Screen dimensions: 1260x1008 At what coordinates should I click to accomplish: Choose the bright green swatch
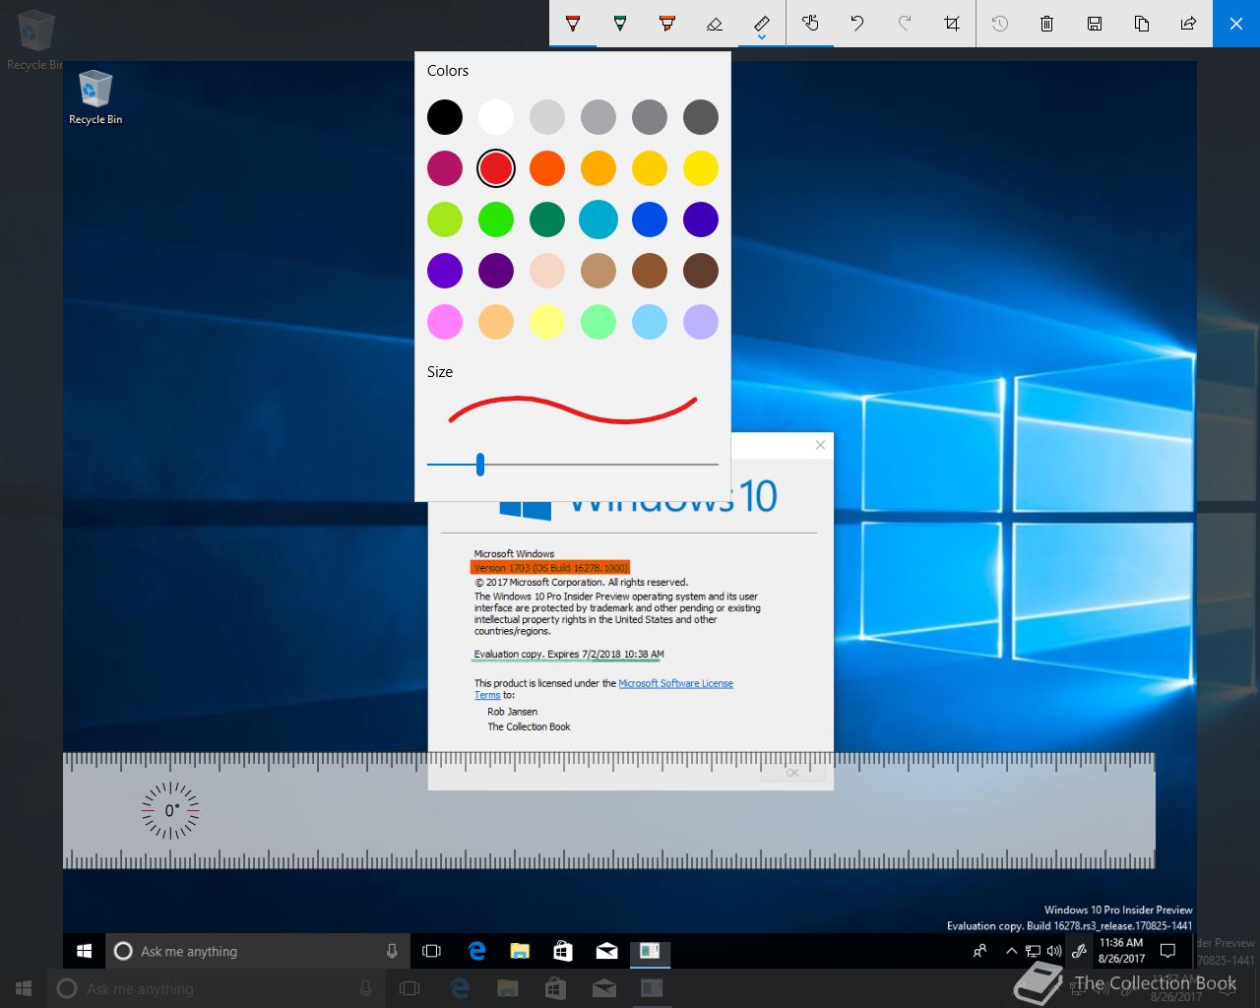[x=496, y=220]
